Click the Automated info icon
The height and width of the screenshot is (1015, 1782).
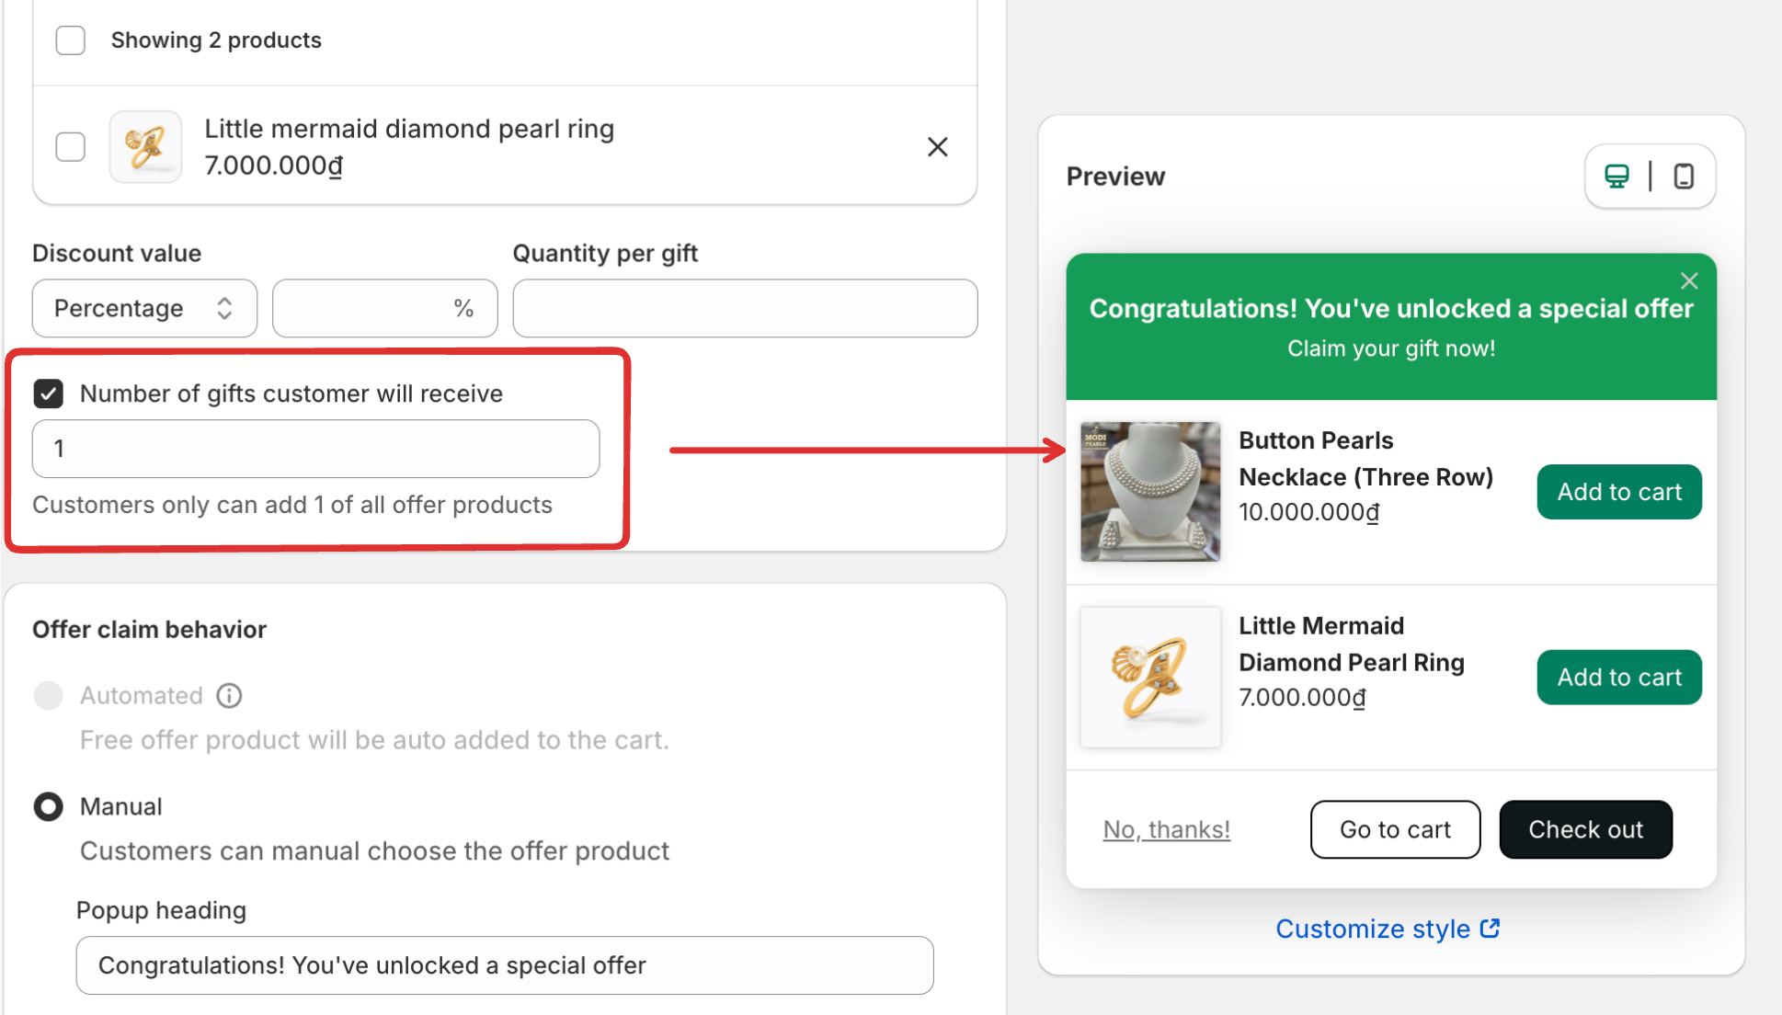coord(229,696)
